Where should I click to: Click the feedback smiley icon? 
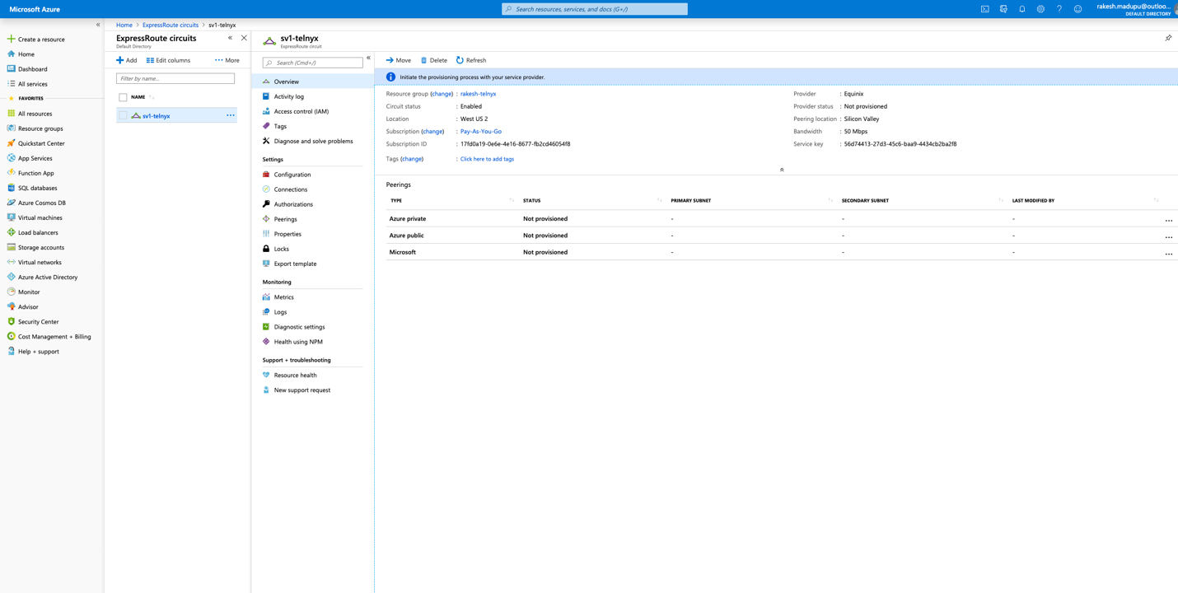point(1077,9)
